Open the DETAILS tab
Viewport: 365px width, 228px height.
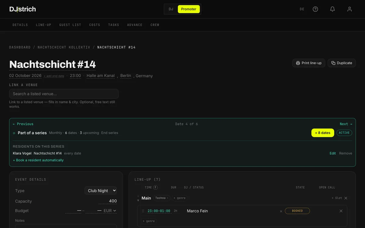20,25
